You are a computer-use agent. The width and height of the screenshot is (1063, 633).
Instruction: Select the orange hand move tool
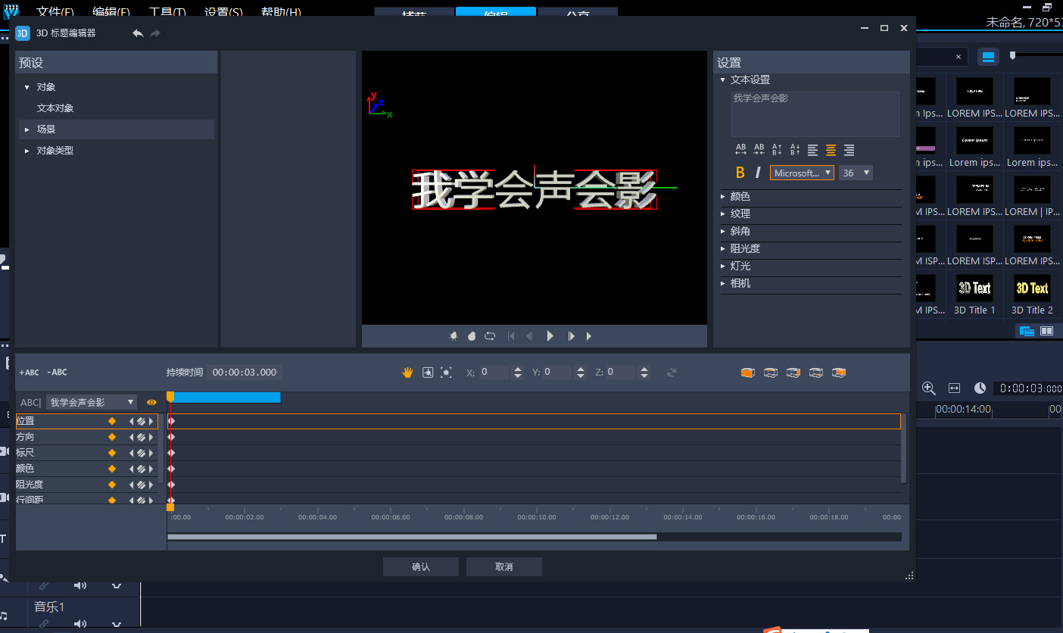pos(408,372)
